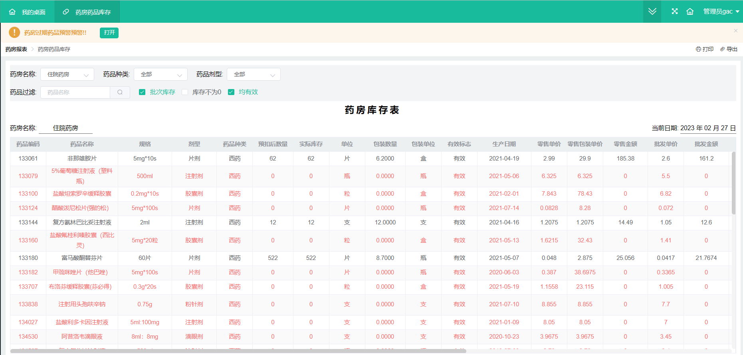Open the expired drug warning with 打开
The image size is (743, 355).
coord(109,33)
